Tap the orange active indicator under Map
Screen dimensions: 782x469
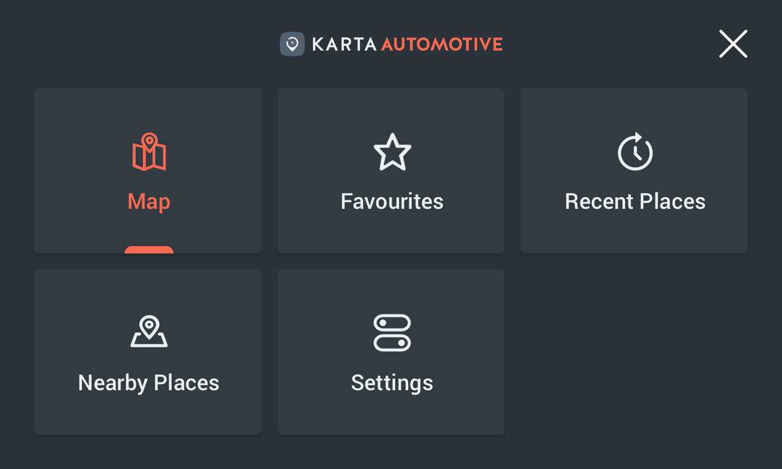[x=148, y=250]
